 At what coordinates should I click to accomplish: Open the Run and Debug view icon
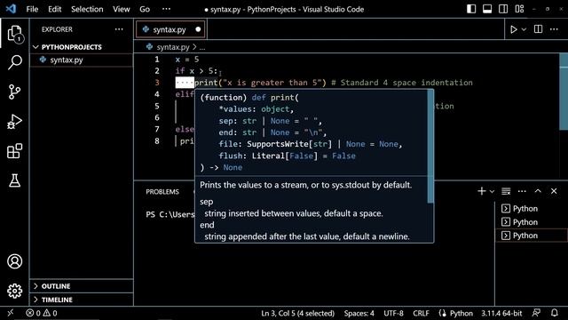(14, 122)
